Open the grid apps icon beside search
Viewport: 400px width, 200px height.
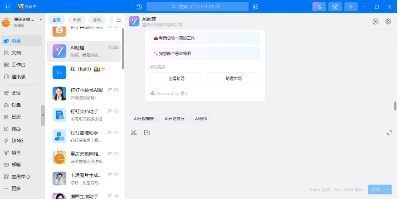[255, 7]
